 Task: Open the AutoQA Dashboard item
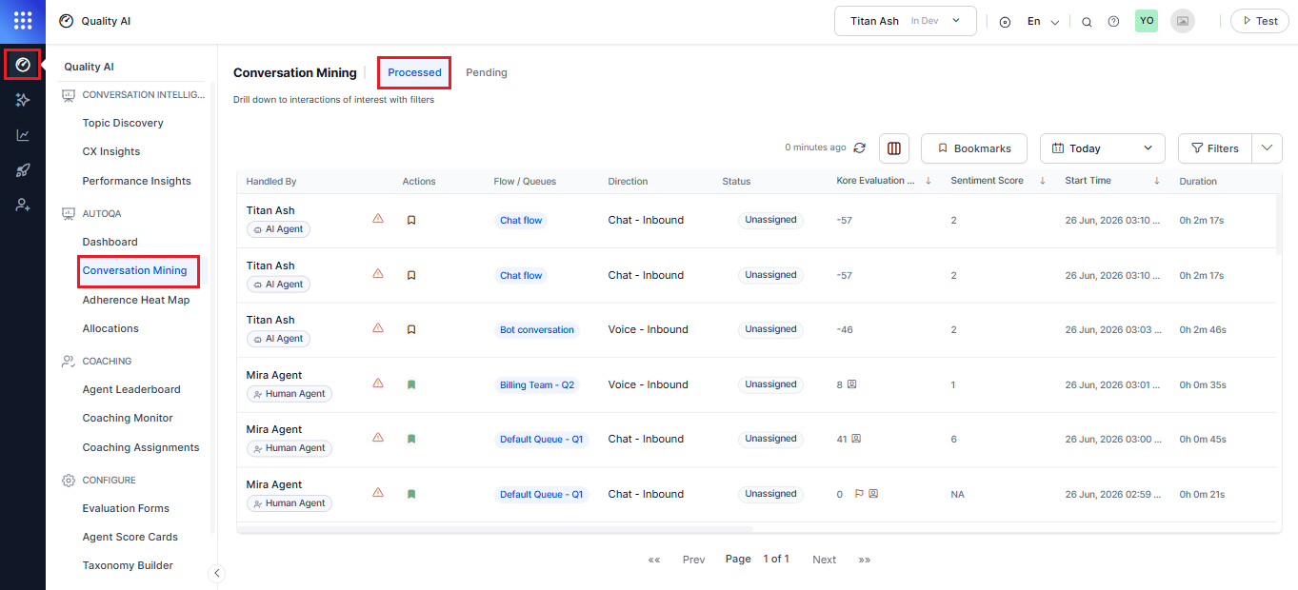(110, 242)
